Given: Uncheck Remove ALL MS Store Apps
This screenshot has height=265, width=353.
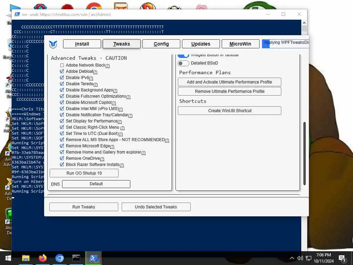Looking at the screenshot, I should (62, 140).
